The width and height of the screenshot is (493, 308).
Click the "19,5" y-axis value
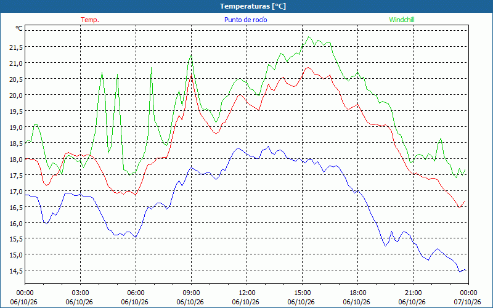tap(16, 111)
